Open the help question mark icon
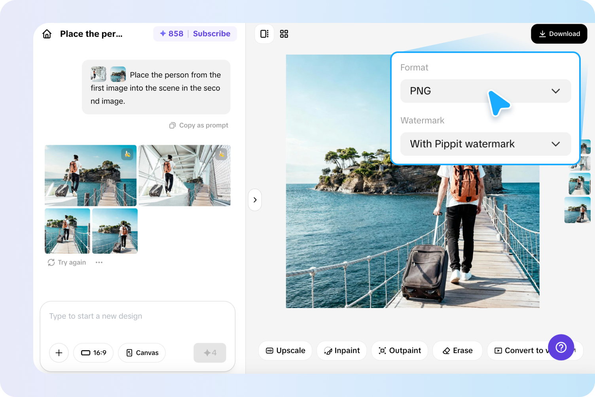 (561, 348)
